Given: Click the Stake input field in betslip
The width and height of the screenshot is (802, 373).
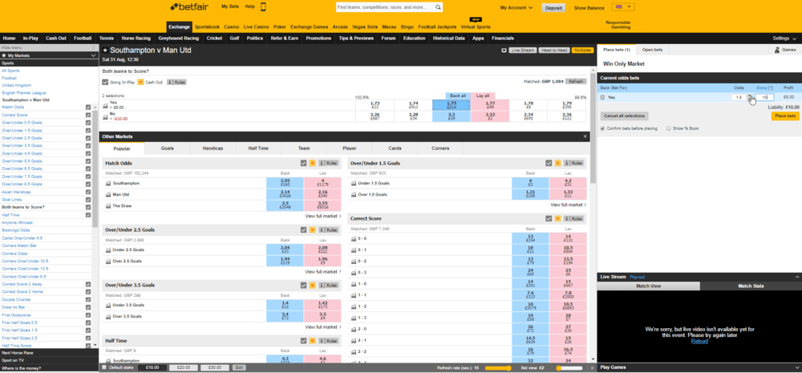Looking at the screenshot, I should point(764,97).
